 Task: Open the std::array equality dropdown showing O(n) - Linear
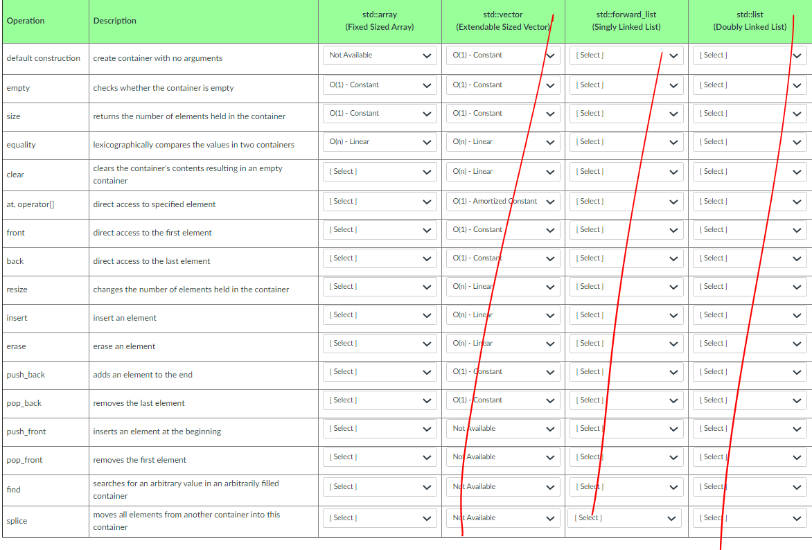[x=379, y=141]
